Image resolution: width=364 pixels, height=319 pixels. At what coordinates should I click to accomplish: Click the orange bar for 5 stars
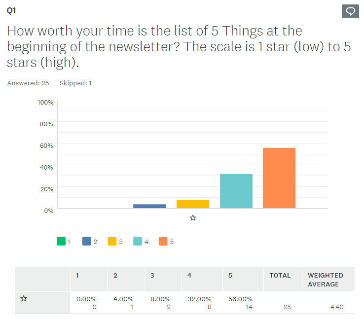tap(279, 178)
